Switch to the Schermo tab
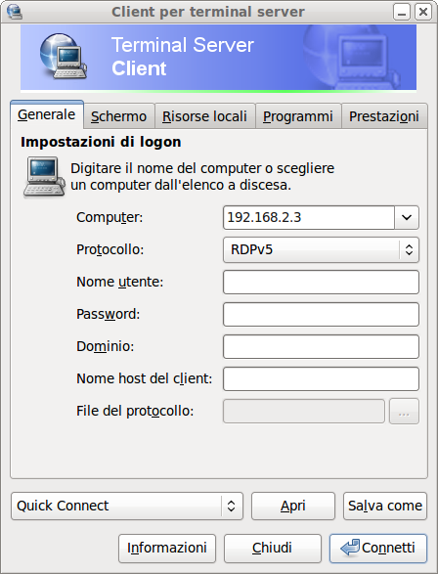Viewport: 438px width, 574px height. tap(119, 116)
